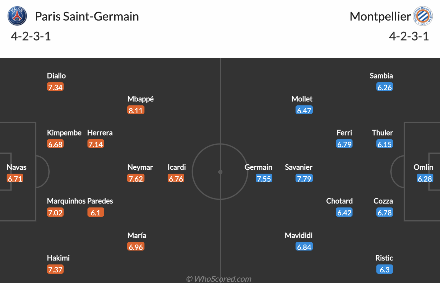Click Navas's 6.71 goalkeeper rating

(x=15, y=179)
